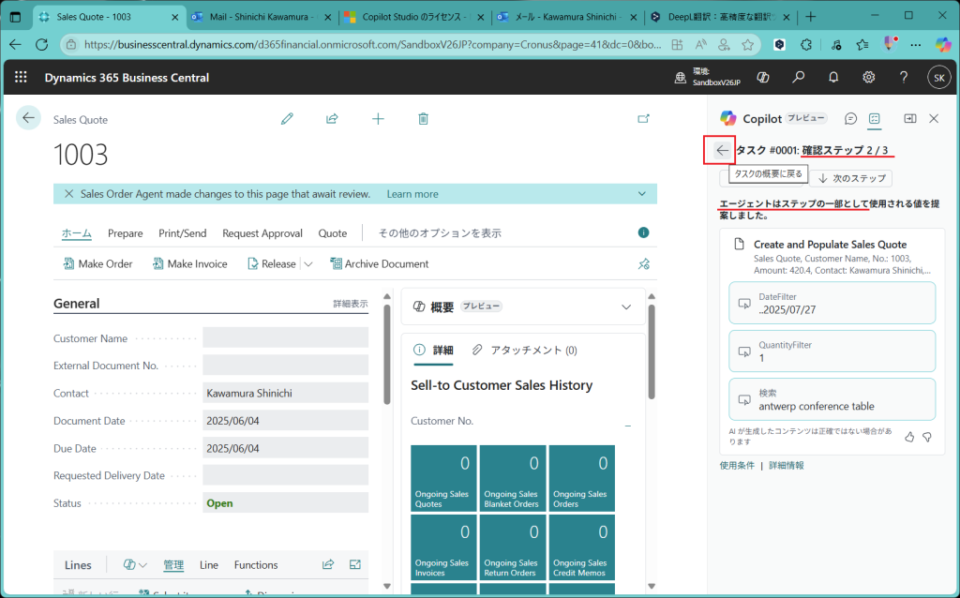Open the Quote menu

click(x=333, y=232)
